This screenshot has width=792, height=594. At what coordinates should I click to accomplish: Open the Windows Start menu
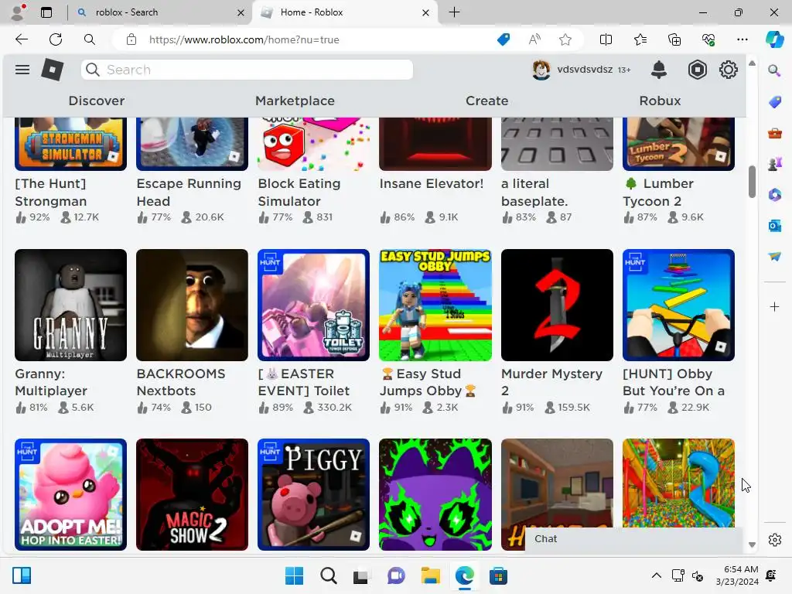click(x=294, y=575)
